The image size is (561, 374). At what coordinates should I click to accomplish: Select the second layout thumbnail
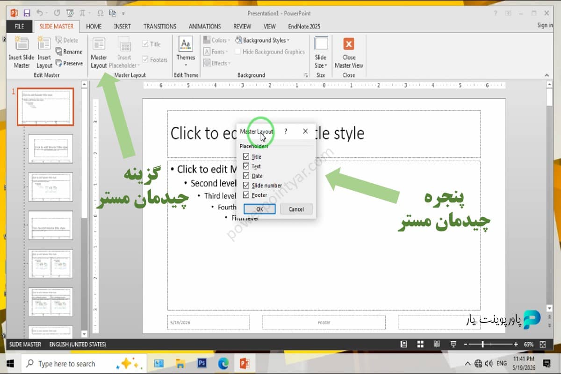click(50, 187)
